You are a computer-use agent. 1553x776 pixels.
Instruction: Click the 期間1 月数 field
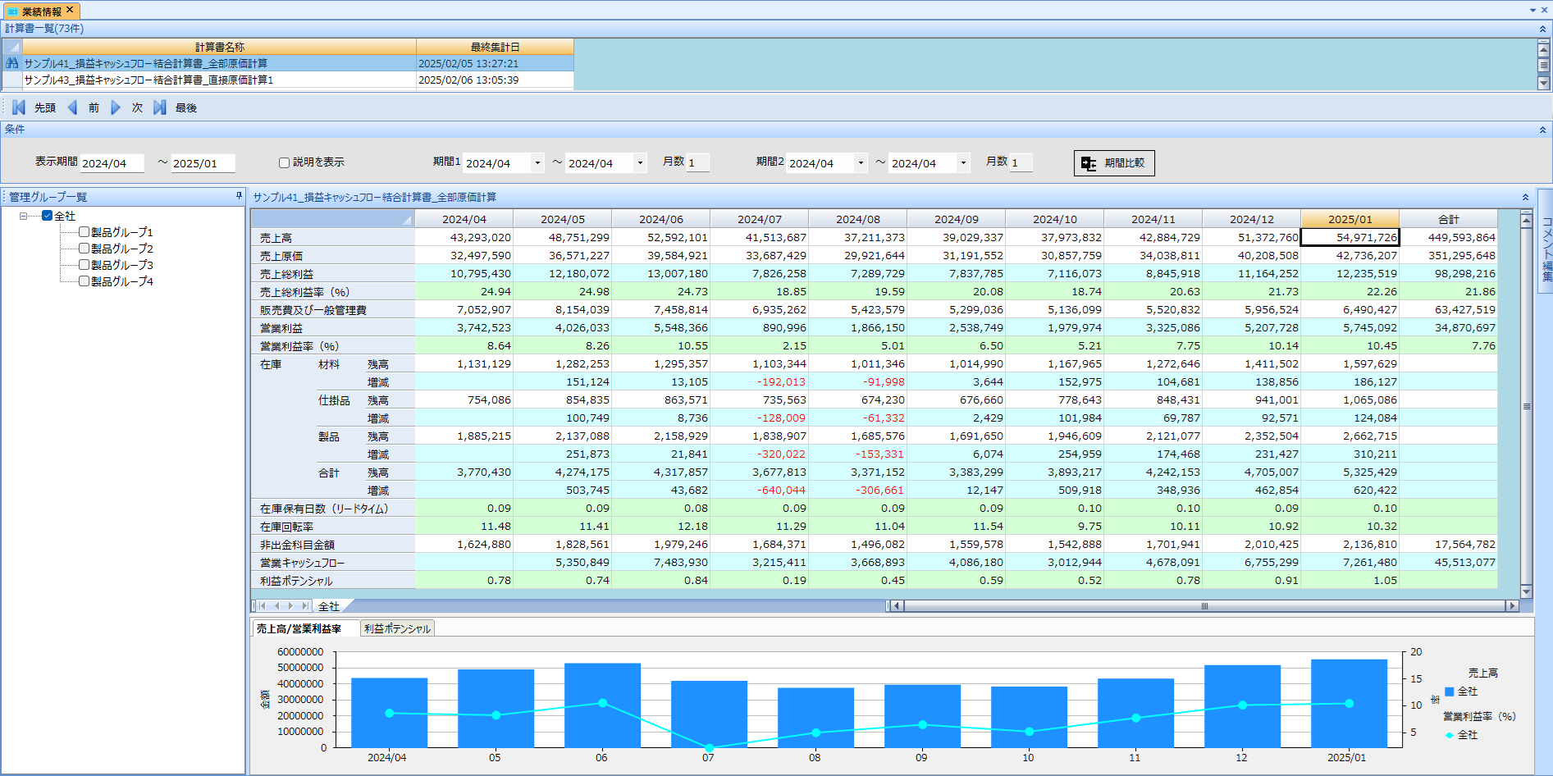[x=698, y=163]
